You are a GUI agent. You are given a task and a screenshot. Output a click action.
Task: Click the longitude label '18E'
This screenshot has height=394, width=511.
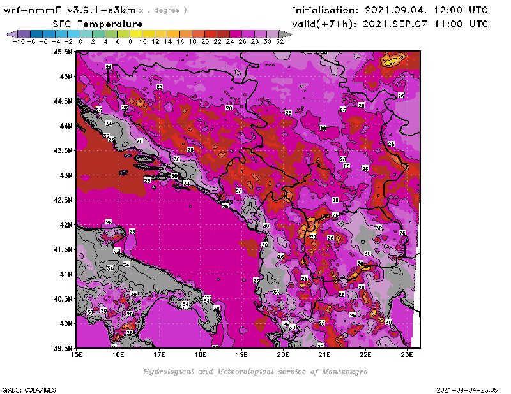201,354
